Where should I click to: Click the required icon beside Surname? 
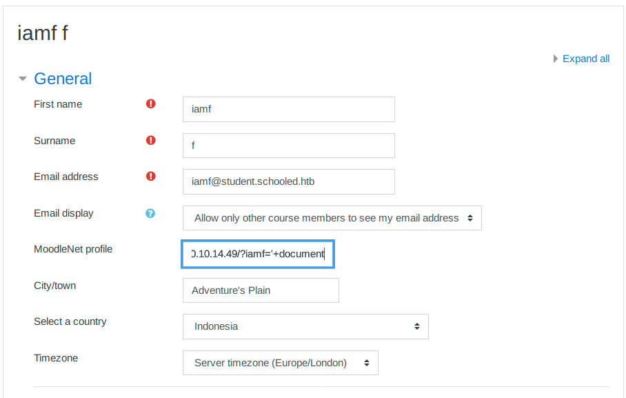tap(151, 141)
